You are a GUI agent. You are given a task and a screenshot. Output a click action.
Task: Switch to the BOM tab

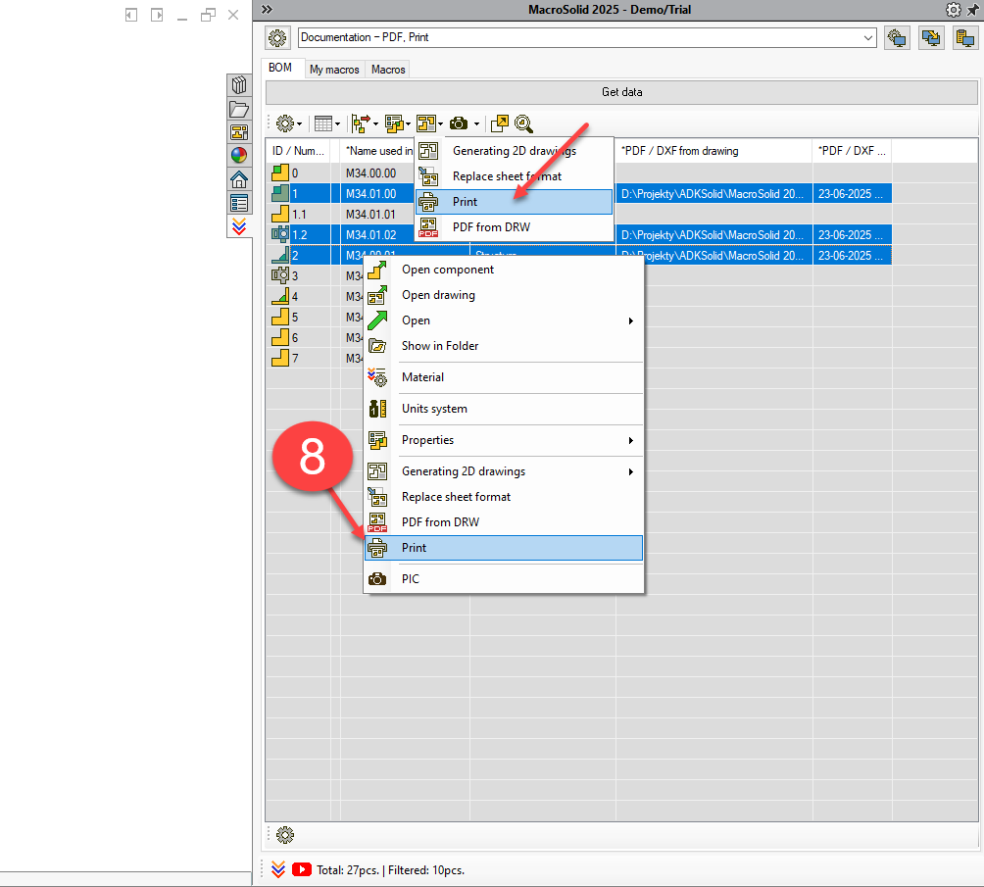280,68
